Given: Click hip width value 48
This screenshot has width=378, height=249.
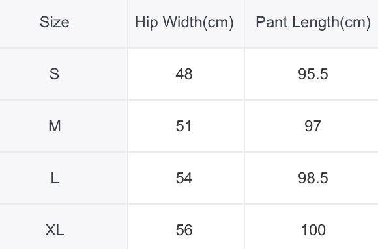Looking at the screenshot, I should [184, 74].
